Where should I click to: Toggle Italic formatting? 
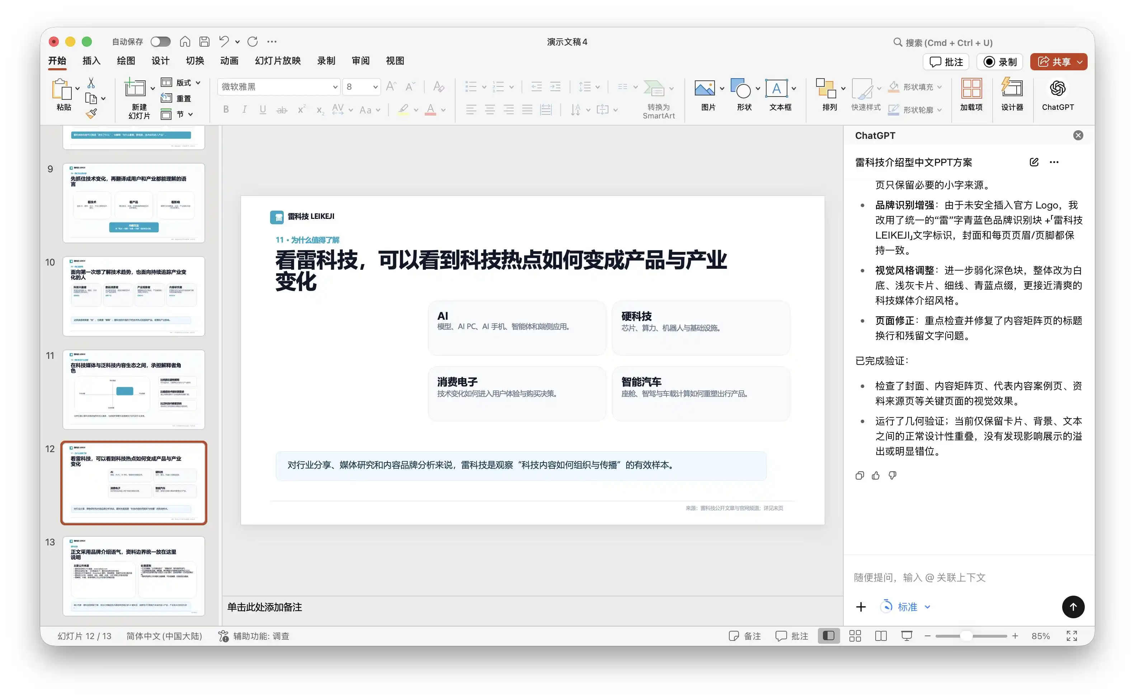tap(244, 109)
